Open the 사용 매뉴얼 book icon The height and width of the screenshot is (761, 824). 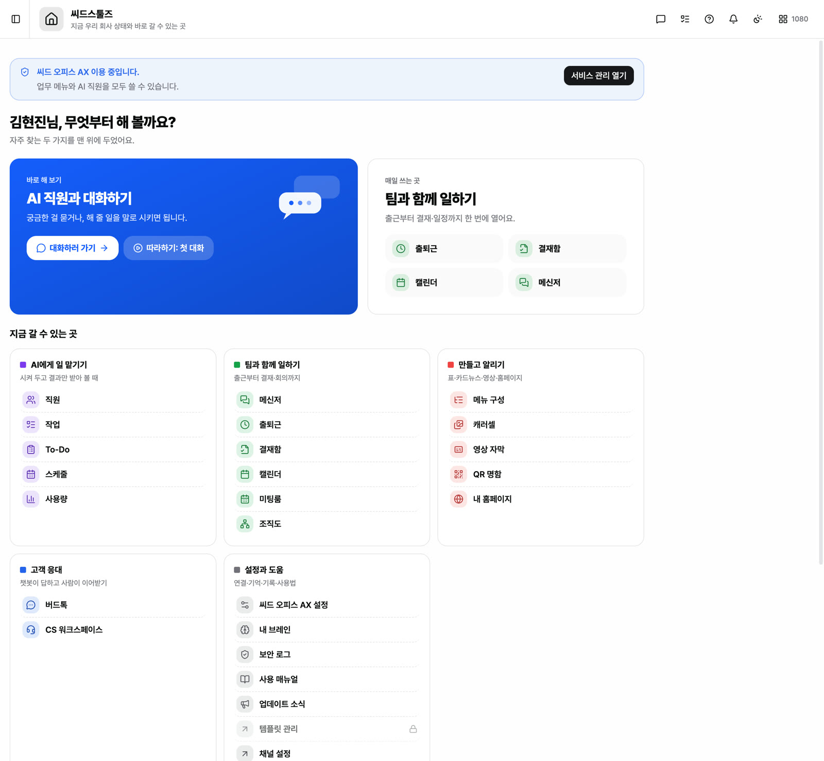point(245,679)
